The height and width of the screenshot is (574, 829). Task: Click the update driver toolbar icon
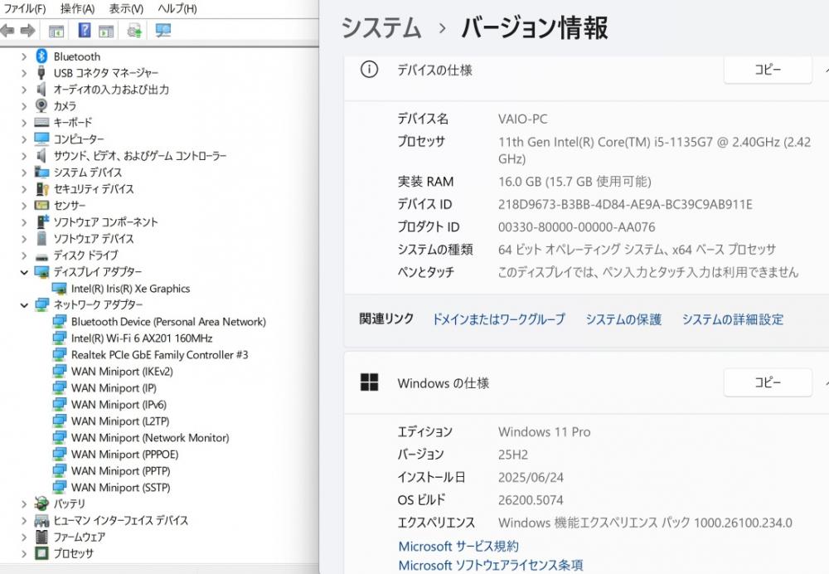(134, 31)
